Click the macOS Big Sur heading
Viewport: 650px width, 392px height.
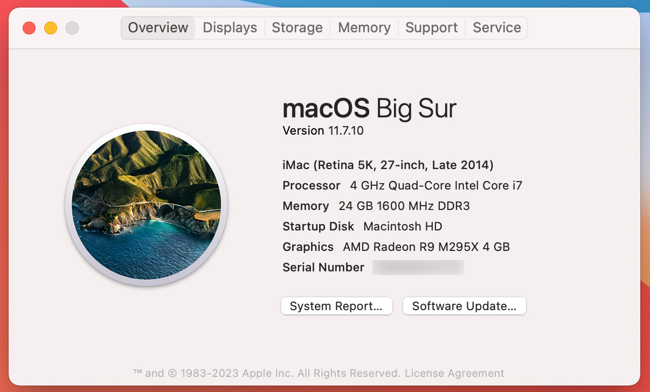[369, 109]
